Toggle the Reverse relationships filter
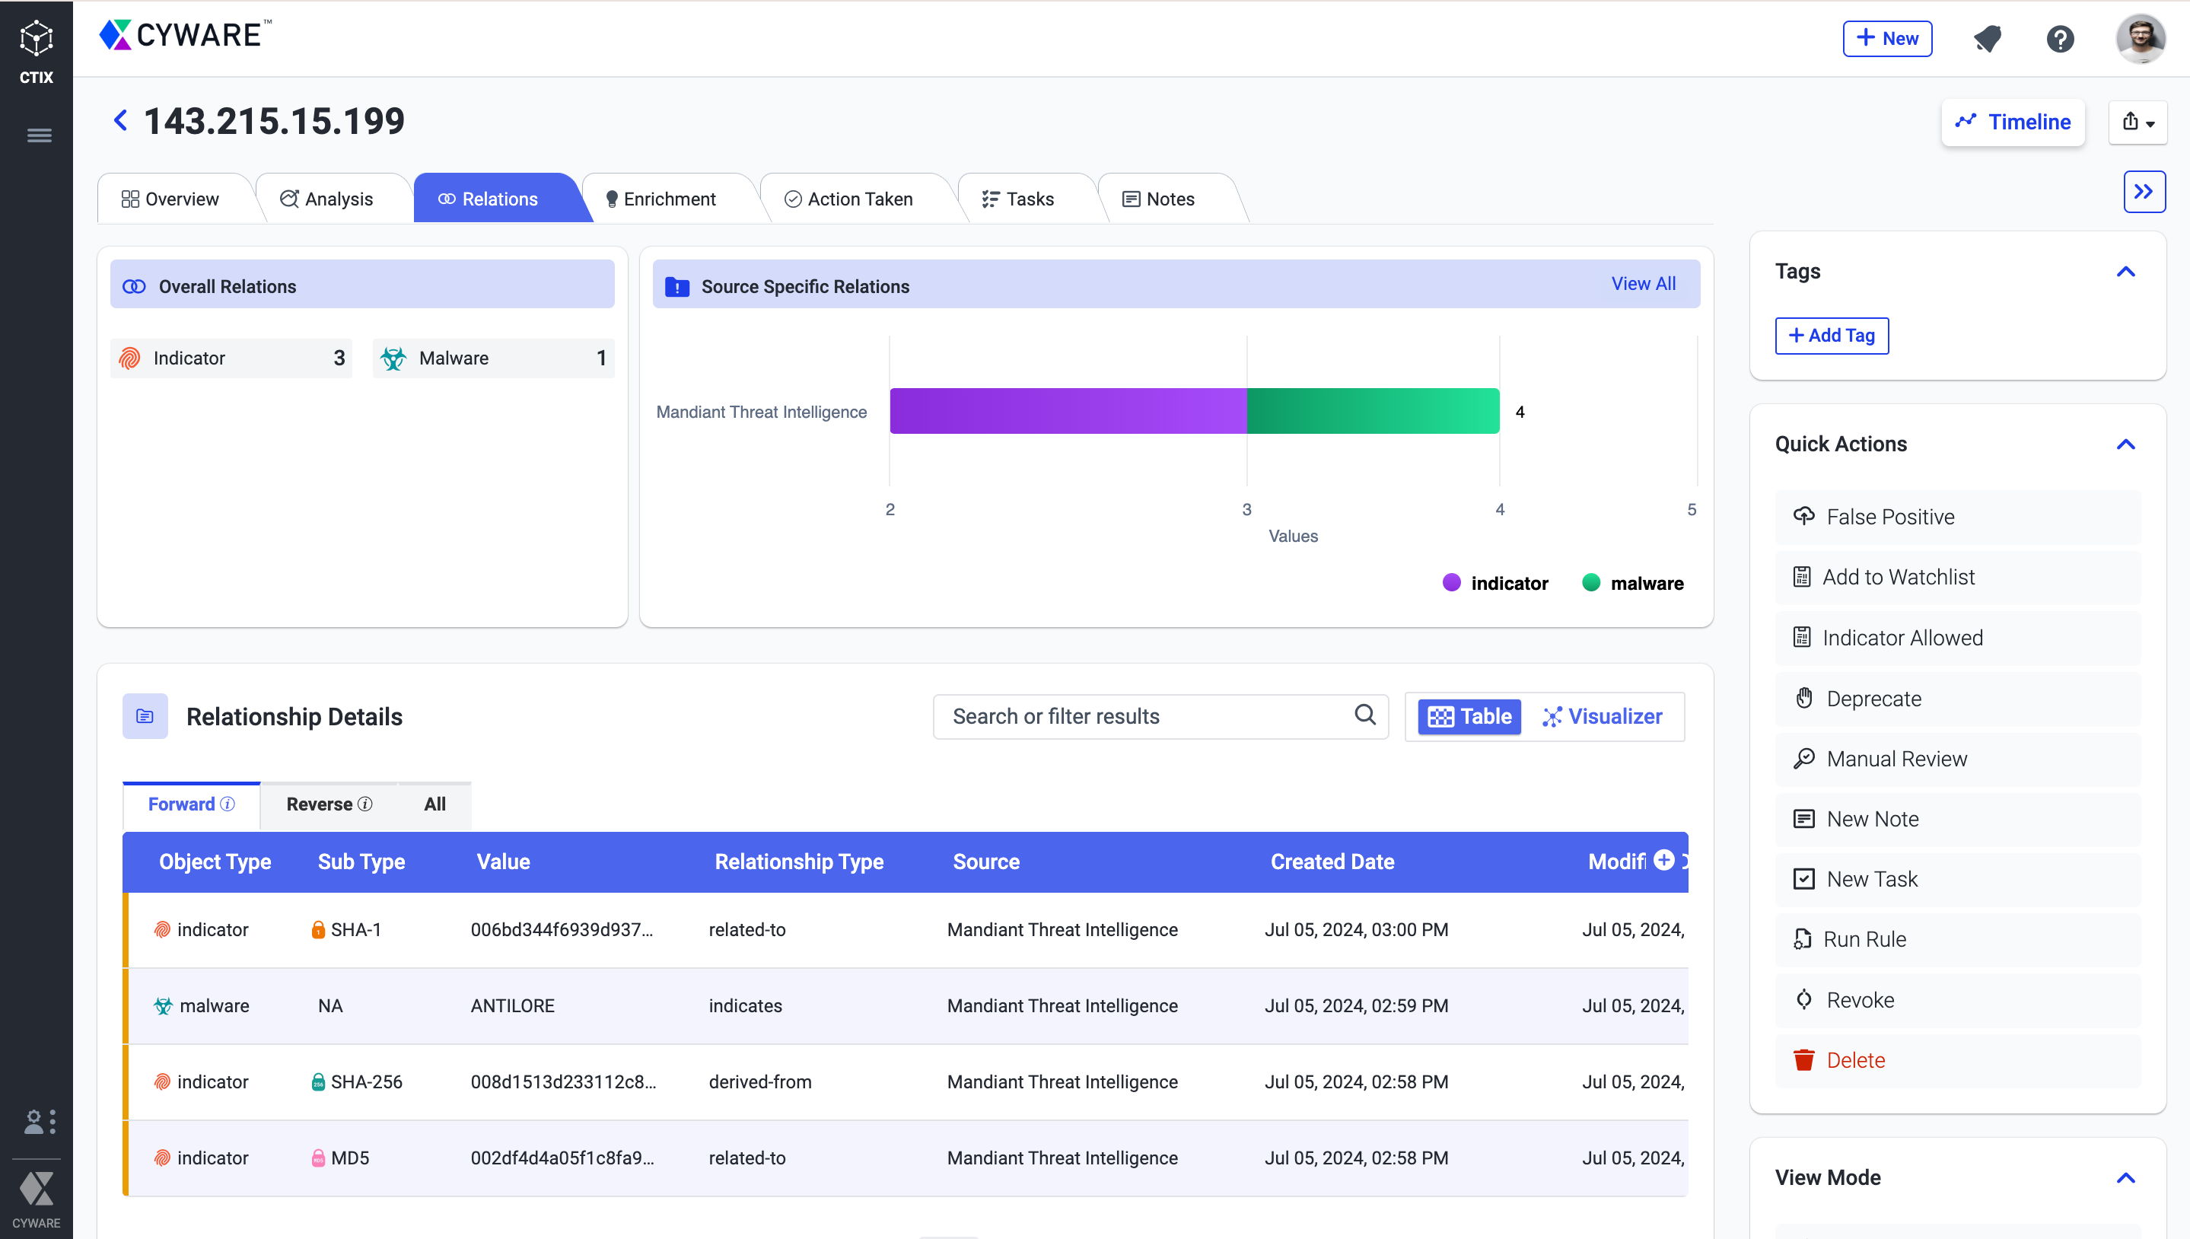The height and width of the screenshot is (1239, 2190). (329, 804)
